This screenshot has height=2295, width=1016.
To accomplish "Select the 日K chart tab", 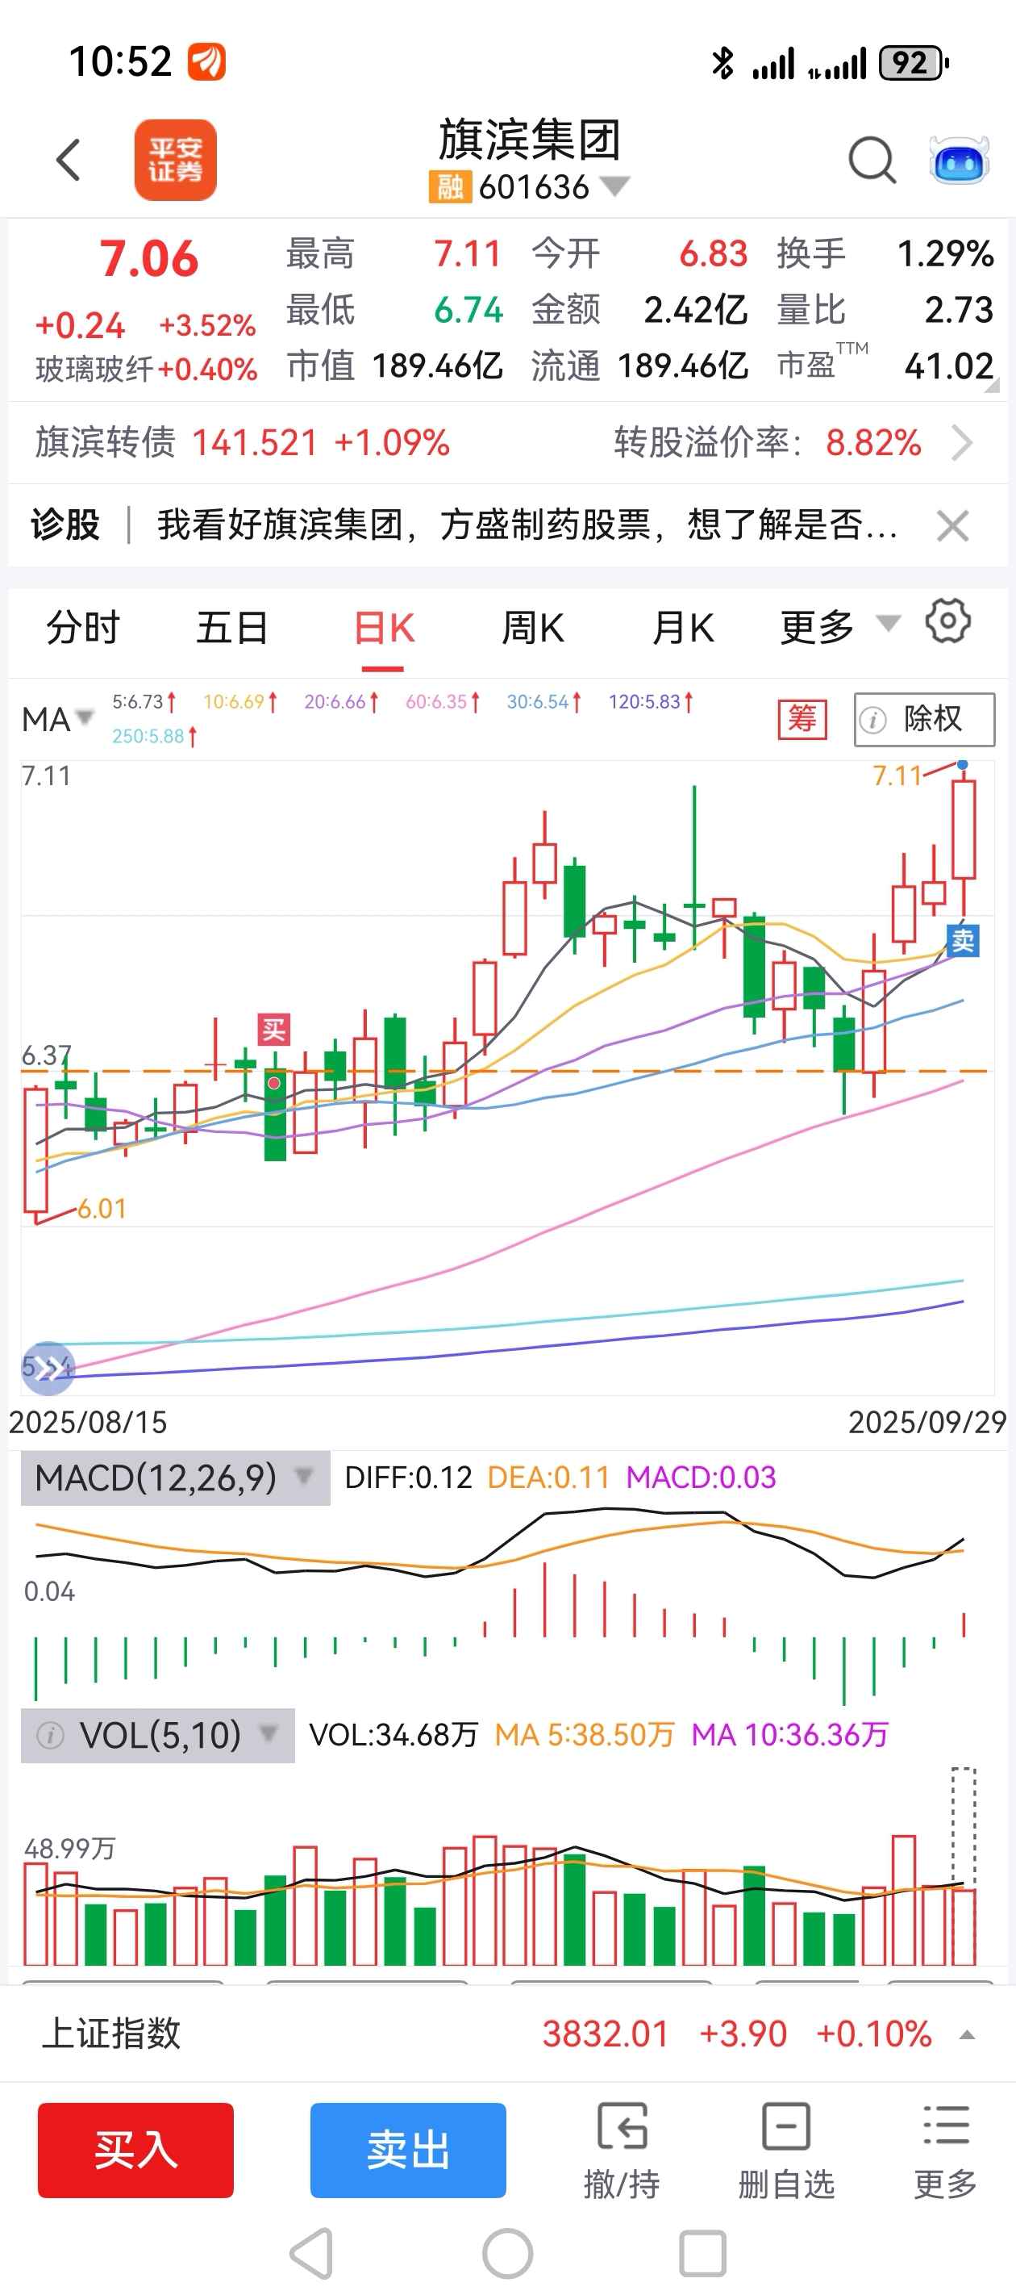I will click(x=384, y=628).
